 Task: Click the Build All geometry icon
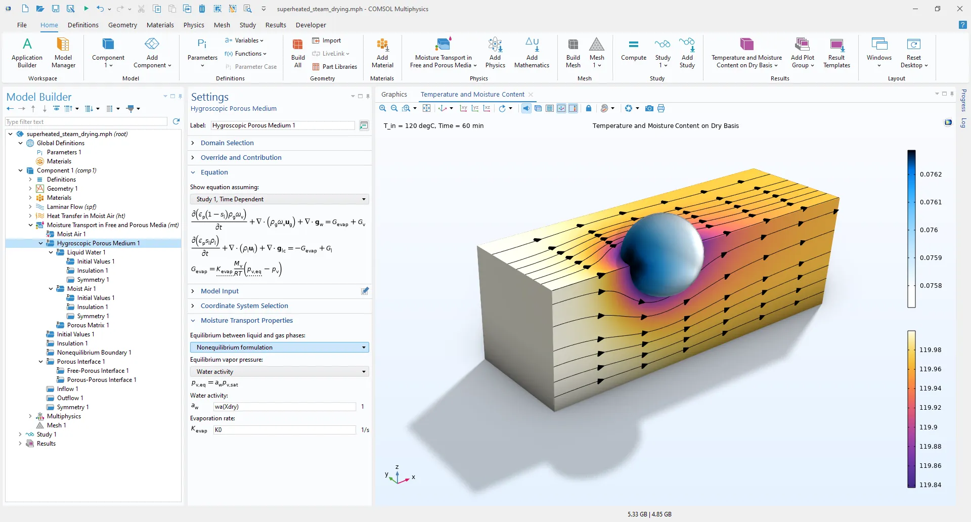298,53
